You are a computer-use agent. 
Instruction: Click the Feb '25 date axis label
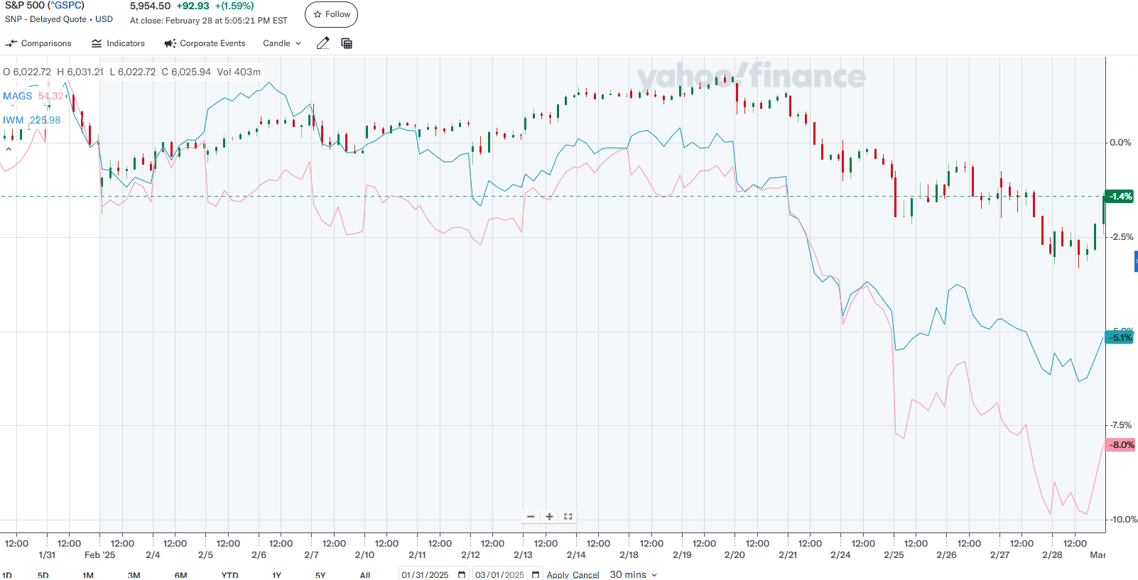pos(99,555)
